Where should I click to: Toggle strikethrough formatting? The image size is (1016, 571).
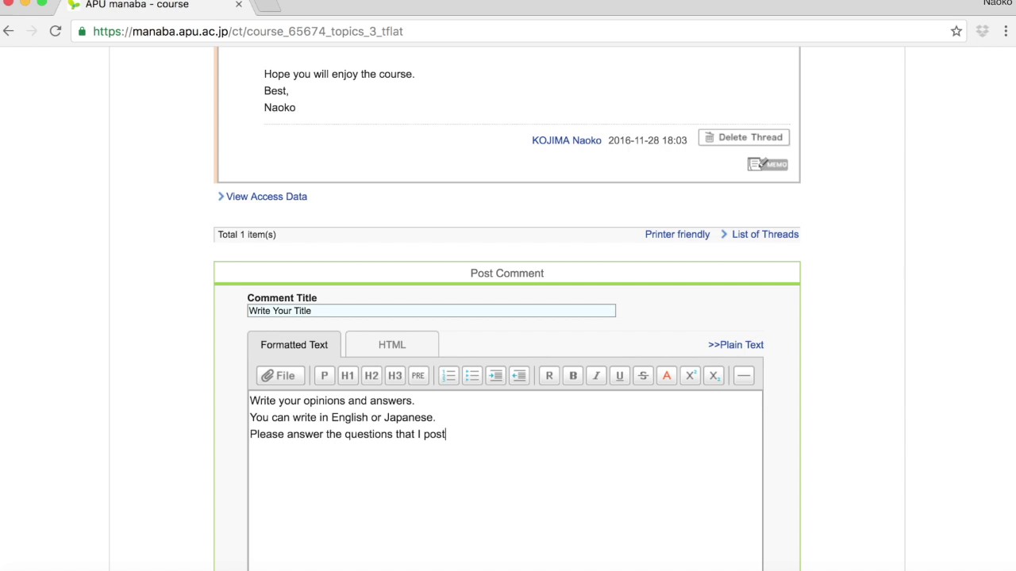[643, 376]
